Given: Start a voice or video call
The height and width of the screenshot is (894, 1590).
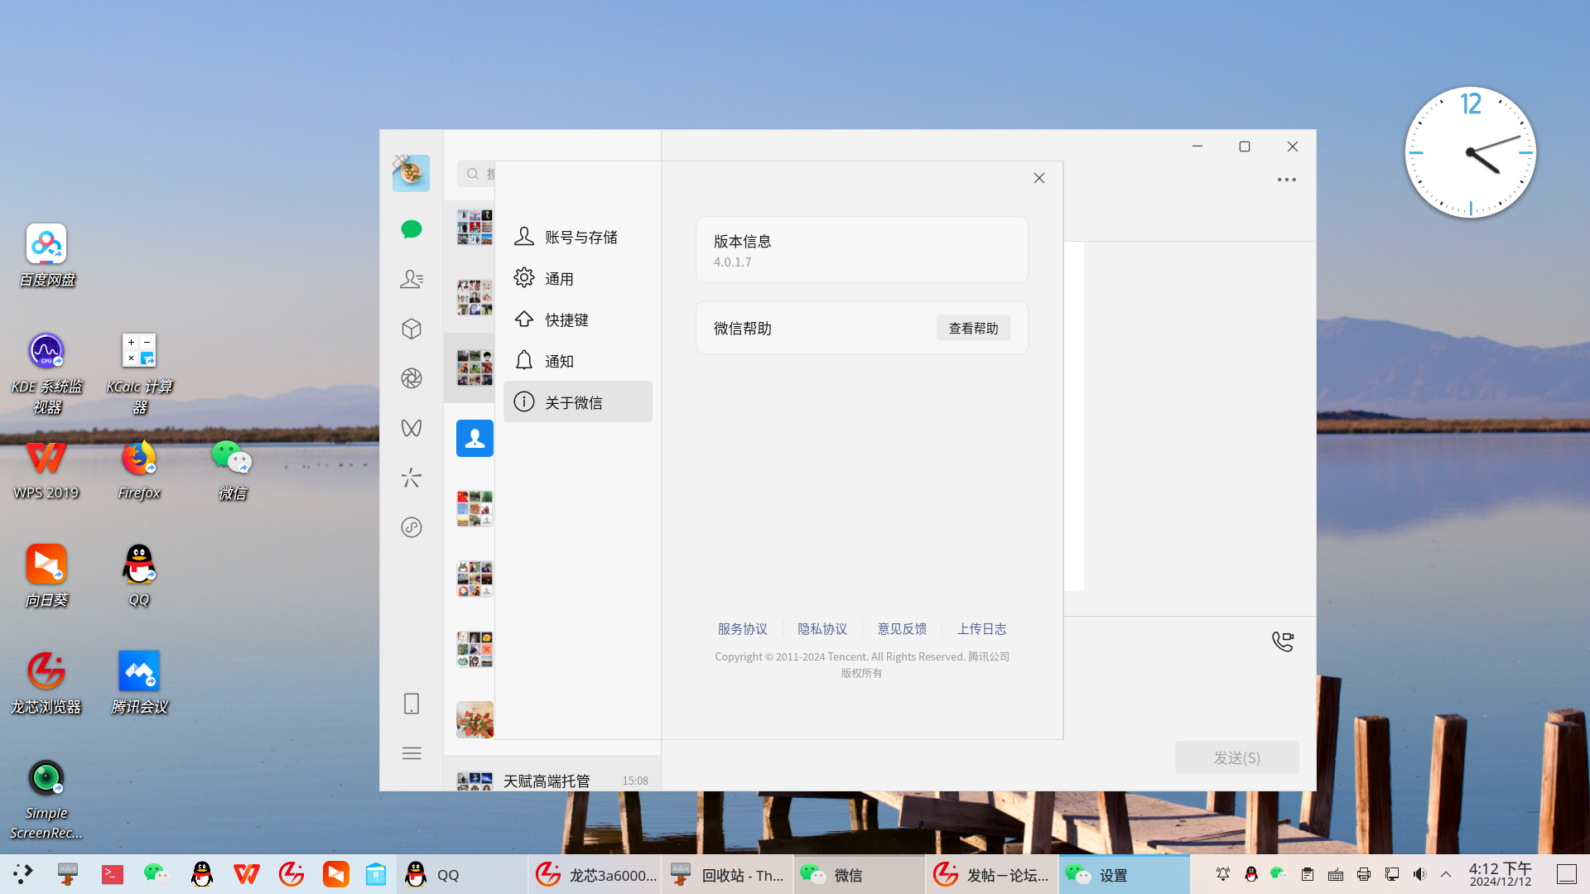Looking at the screenshot, I should click(x=1283, y=642).
